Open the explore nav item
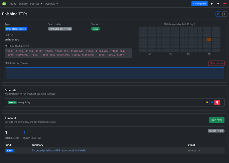229x163 pixels. tap(23, 4)
